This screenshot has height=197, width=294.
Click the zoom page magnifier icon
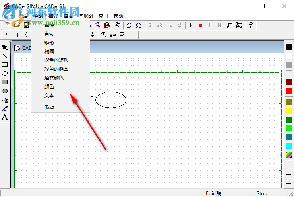(x=107, y=25)
